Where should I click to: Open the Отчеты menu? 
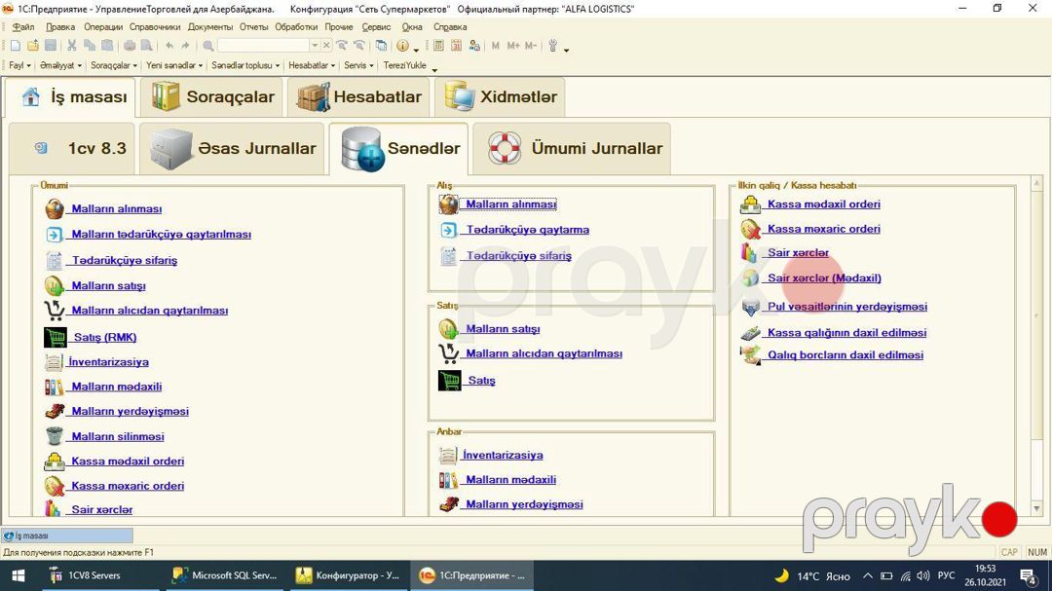(x=253, y=27)
